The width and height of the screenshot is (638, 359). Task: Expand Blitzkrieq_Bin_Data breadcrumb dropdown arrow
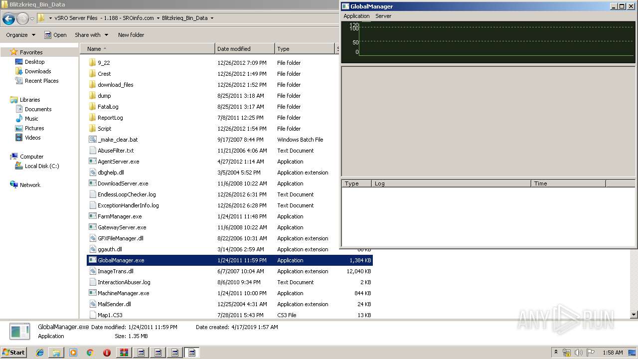pyautogui.click(x=212, y=18)
